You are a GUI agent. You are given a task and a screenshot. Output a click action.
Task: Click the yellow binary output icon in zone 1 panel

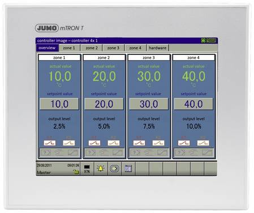pos(69,143)
